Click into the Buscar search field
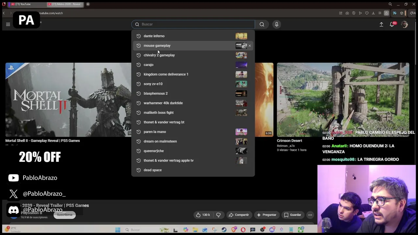 tap(193, 24)
